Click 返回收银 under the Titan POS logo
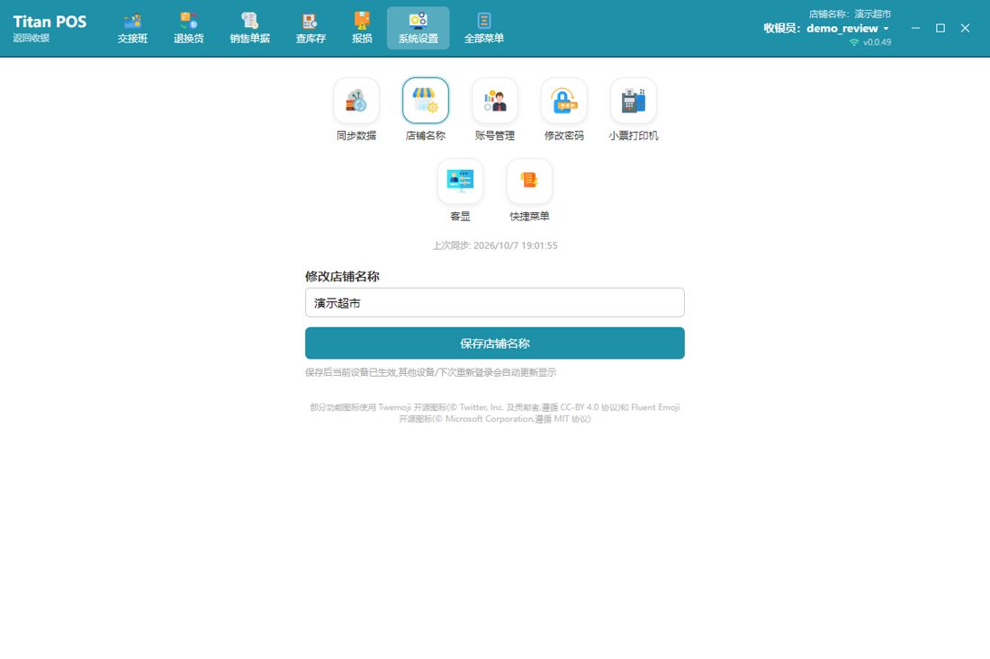Image resolution: width=990 pixels, height=659 pixels. [31, 38]
